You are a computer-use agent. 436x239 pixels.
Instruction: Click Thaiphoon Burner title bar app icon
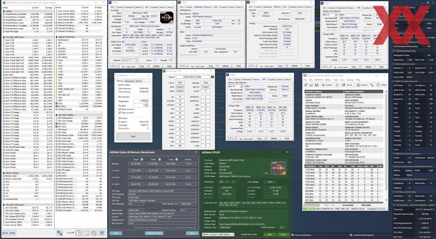pyautogui.click(x=305, y=75)
